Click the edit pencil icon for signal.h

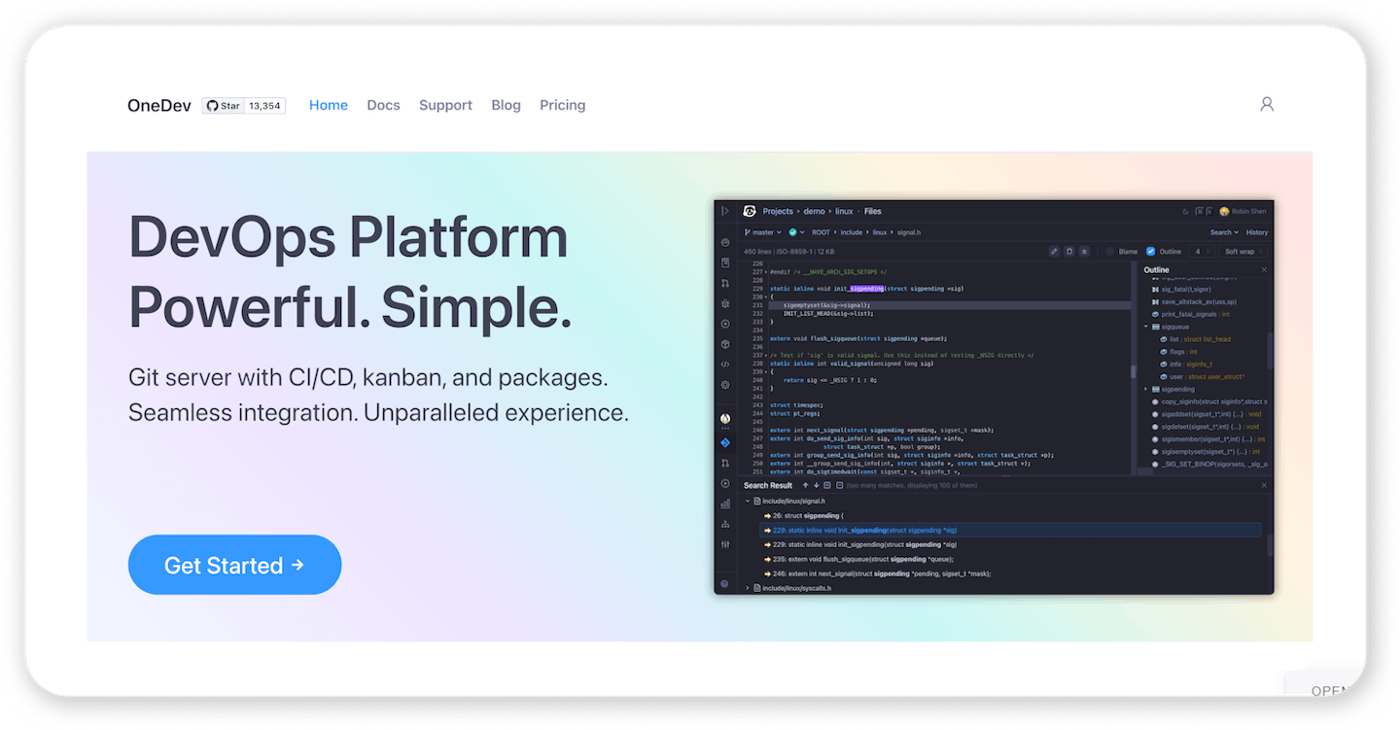(x=1054, y=251)
